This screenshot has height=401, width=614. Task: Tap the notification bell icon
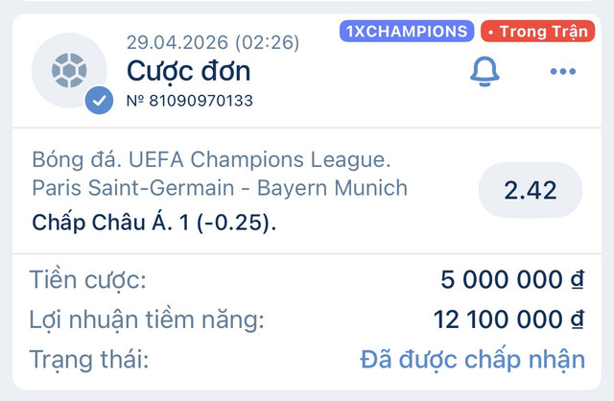coord(484,71)
